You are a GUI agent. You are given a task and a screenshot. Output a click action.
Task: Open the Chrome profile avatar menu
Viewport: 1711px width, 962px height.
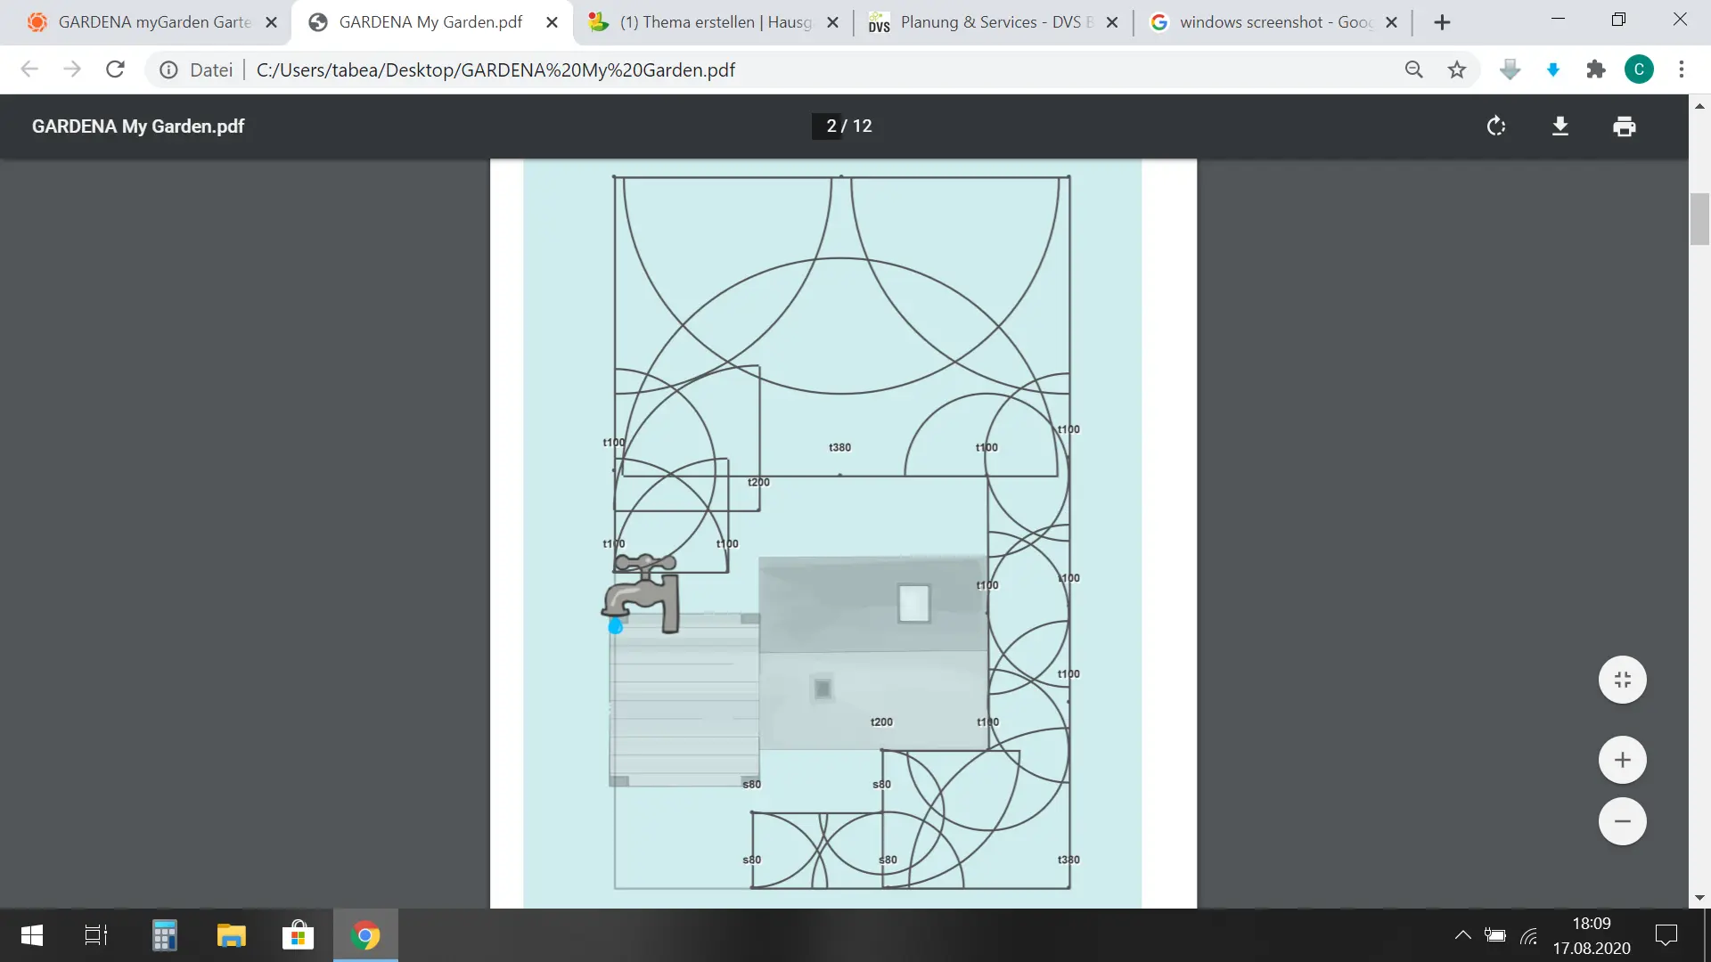[x=1639, y=69]
